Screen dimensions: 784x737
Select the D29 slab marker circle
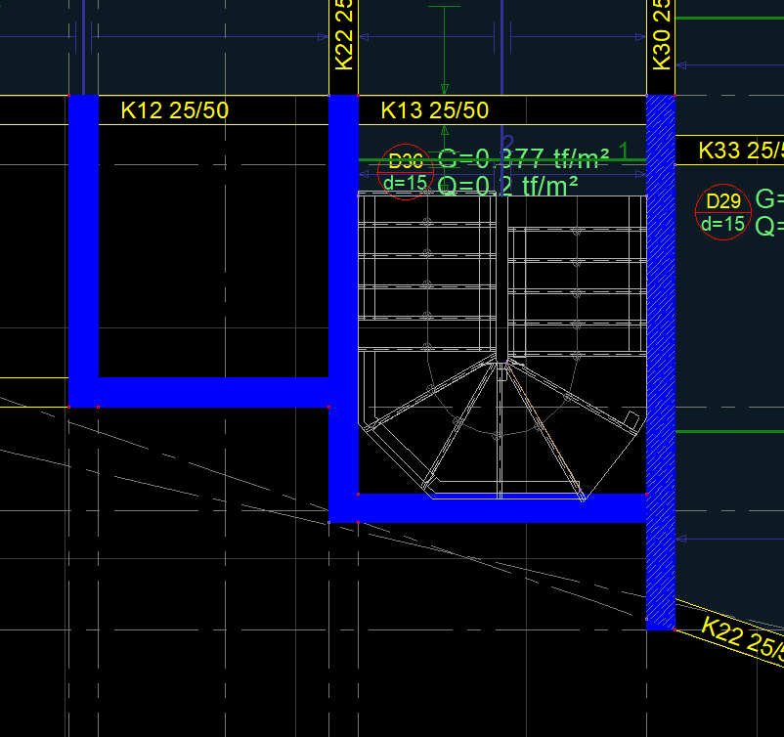722,212
